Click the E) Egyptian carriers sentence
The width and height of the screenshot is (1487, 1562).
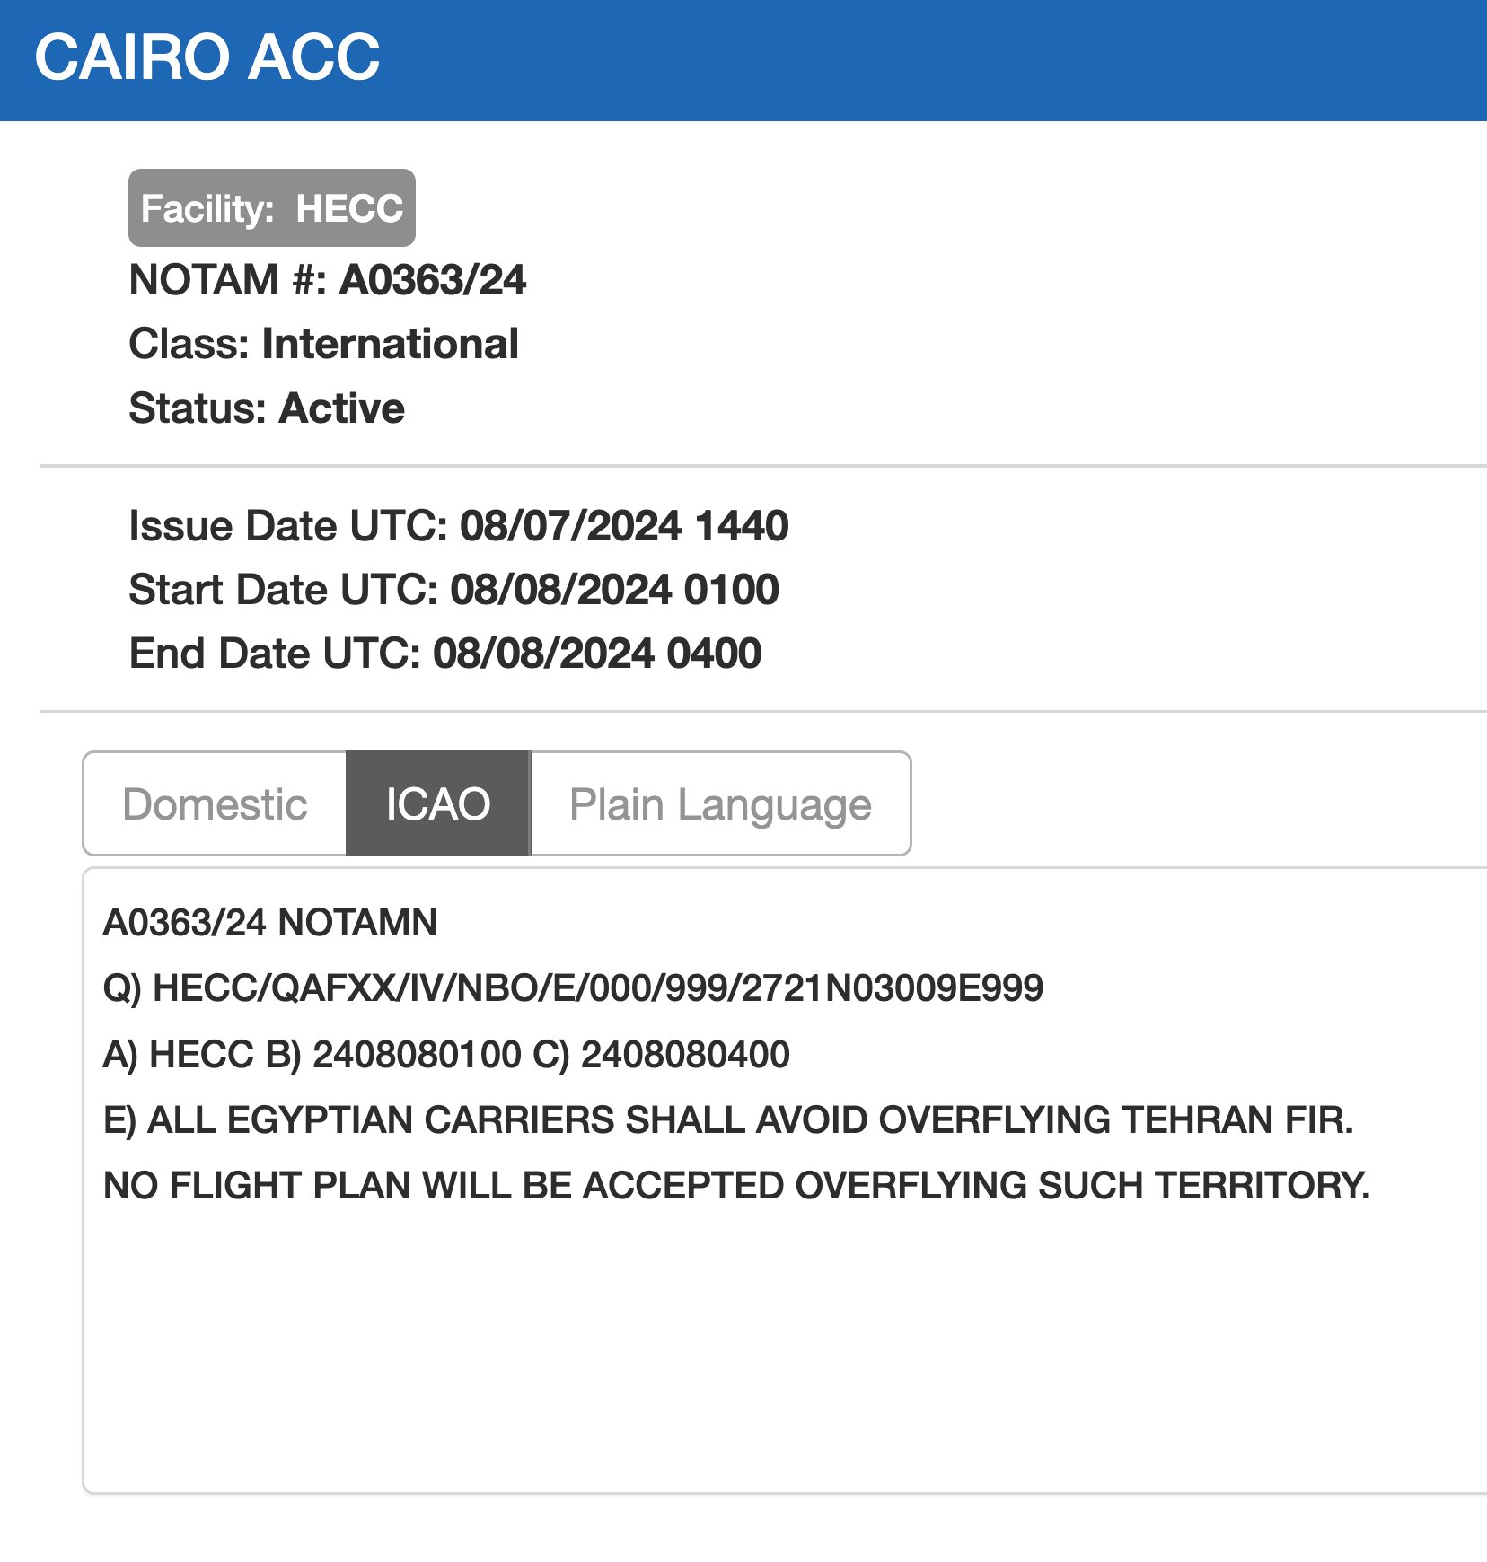(727, 1120)
